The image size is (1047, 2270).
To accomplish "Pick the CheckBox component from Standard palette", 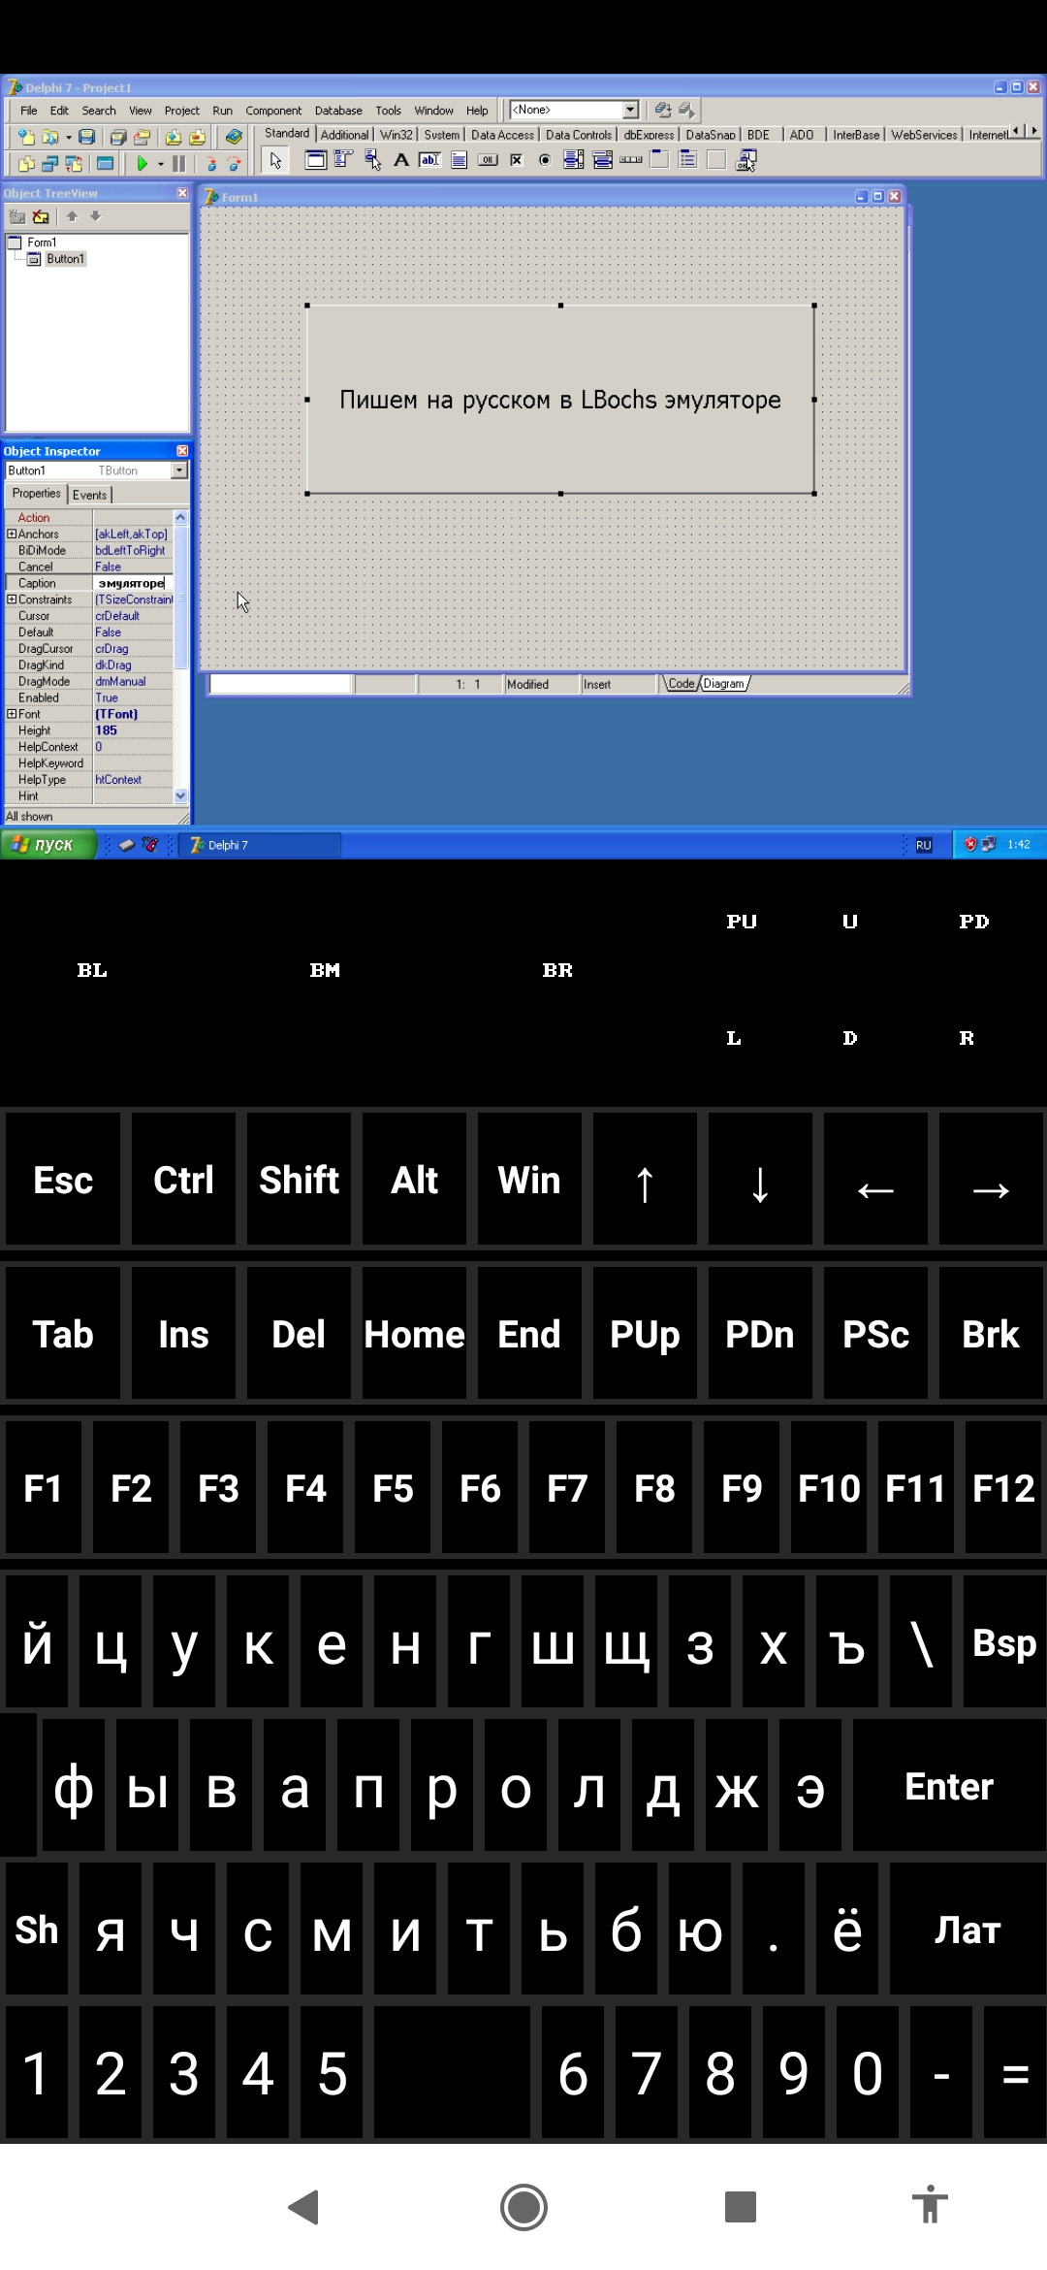I will click(x=517, y=161).
